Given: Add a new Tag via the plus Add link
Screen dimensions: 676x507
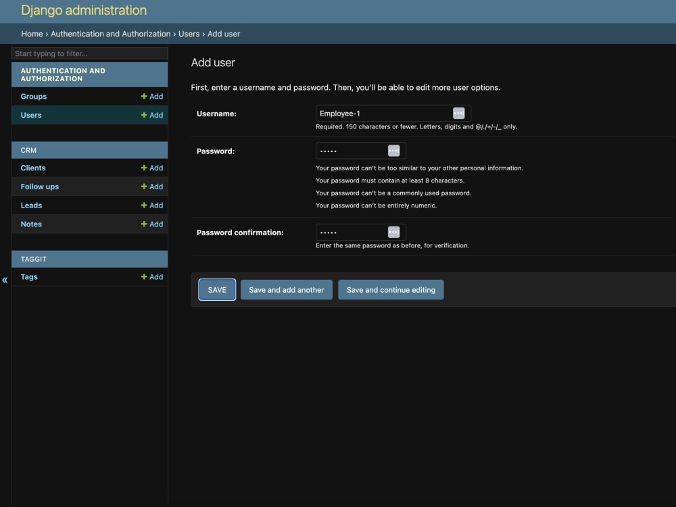Looking at the screenshot, I should (151, 276).
